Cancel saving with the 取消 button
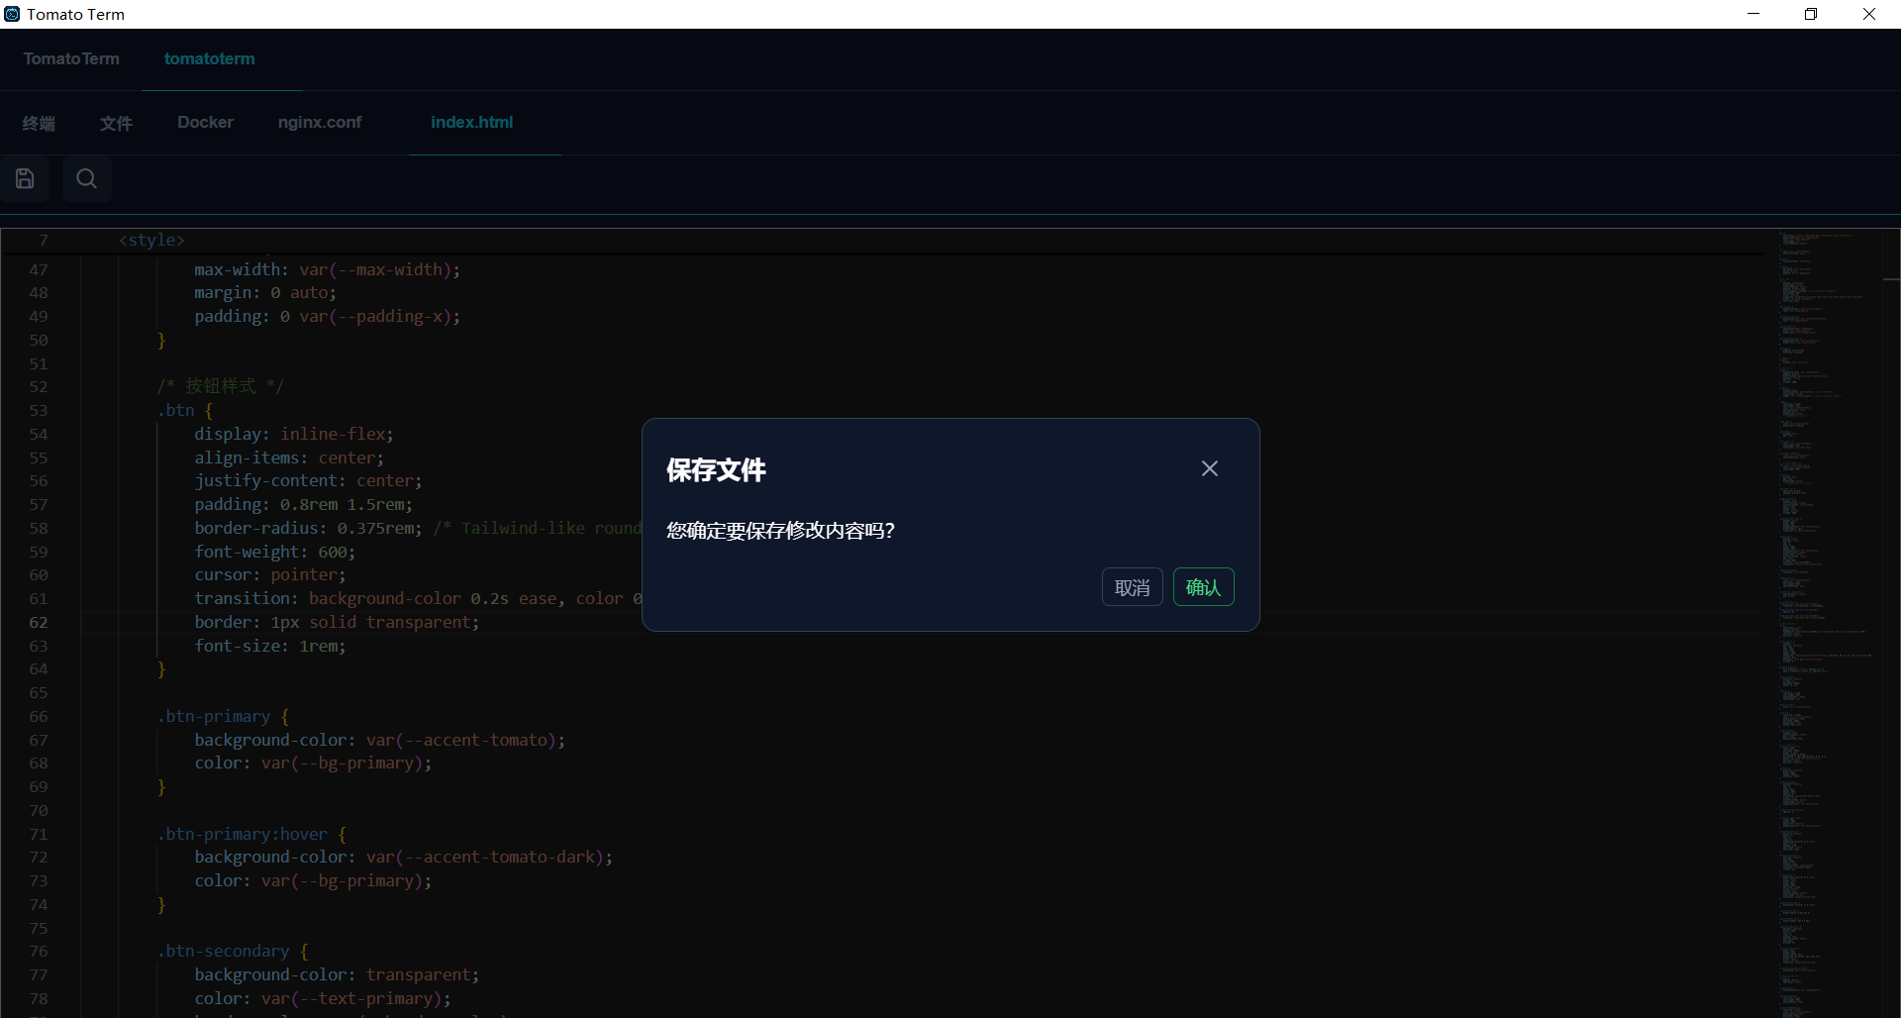The height and width of the screenshot is (1018, 1901). [x=1132, y=587]
